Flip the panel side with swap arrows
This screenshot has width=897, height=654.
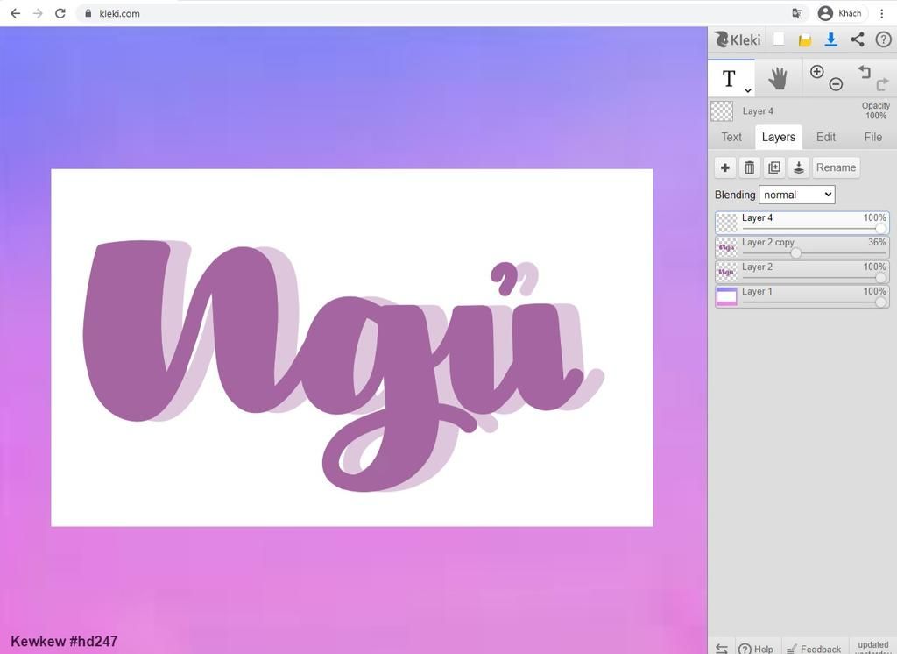click(x=722, y=648)
